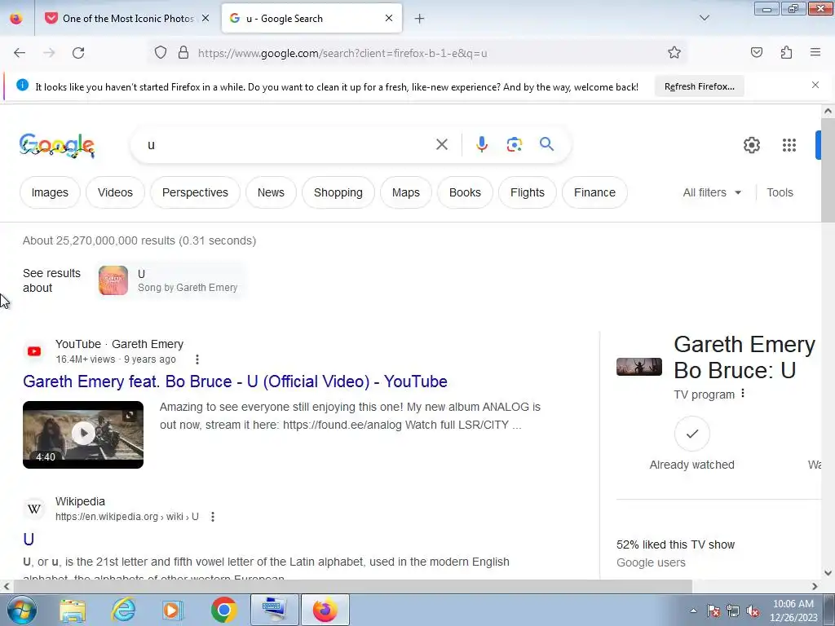Click the vertical scrollbar down arrow
835x626 pixels.
click(828, 573)
